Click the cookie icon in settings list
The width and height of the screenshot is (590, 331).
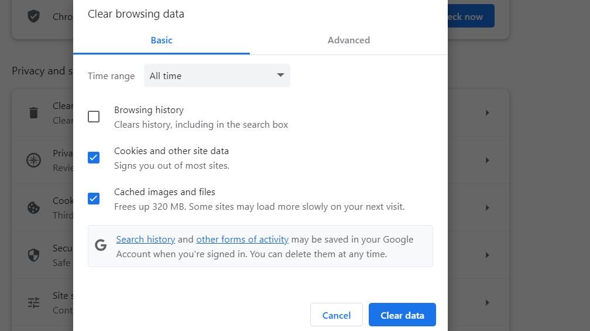click(x=34, y=207)
